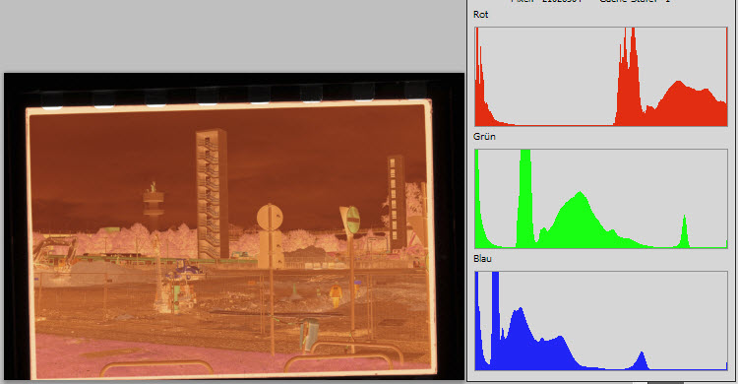Viewport: 738px width, 384px height.
Task: Click the person in safety vest
Action: coord(336,295)
